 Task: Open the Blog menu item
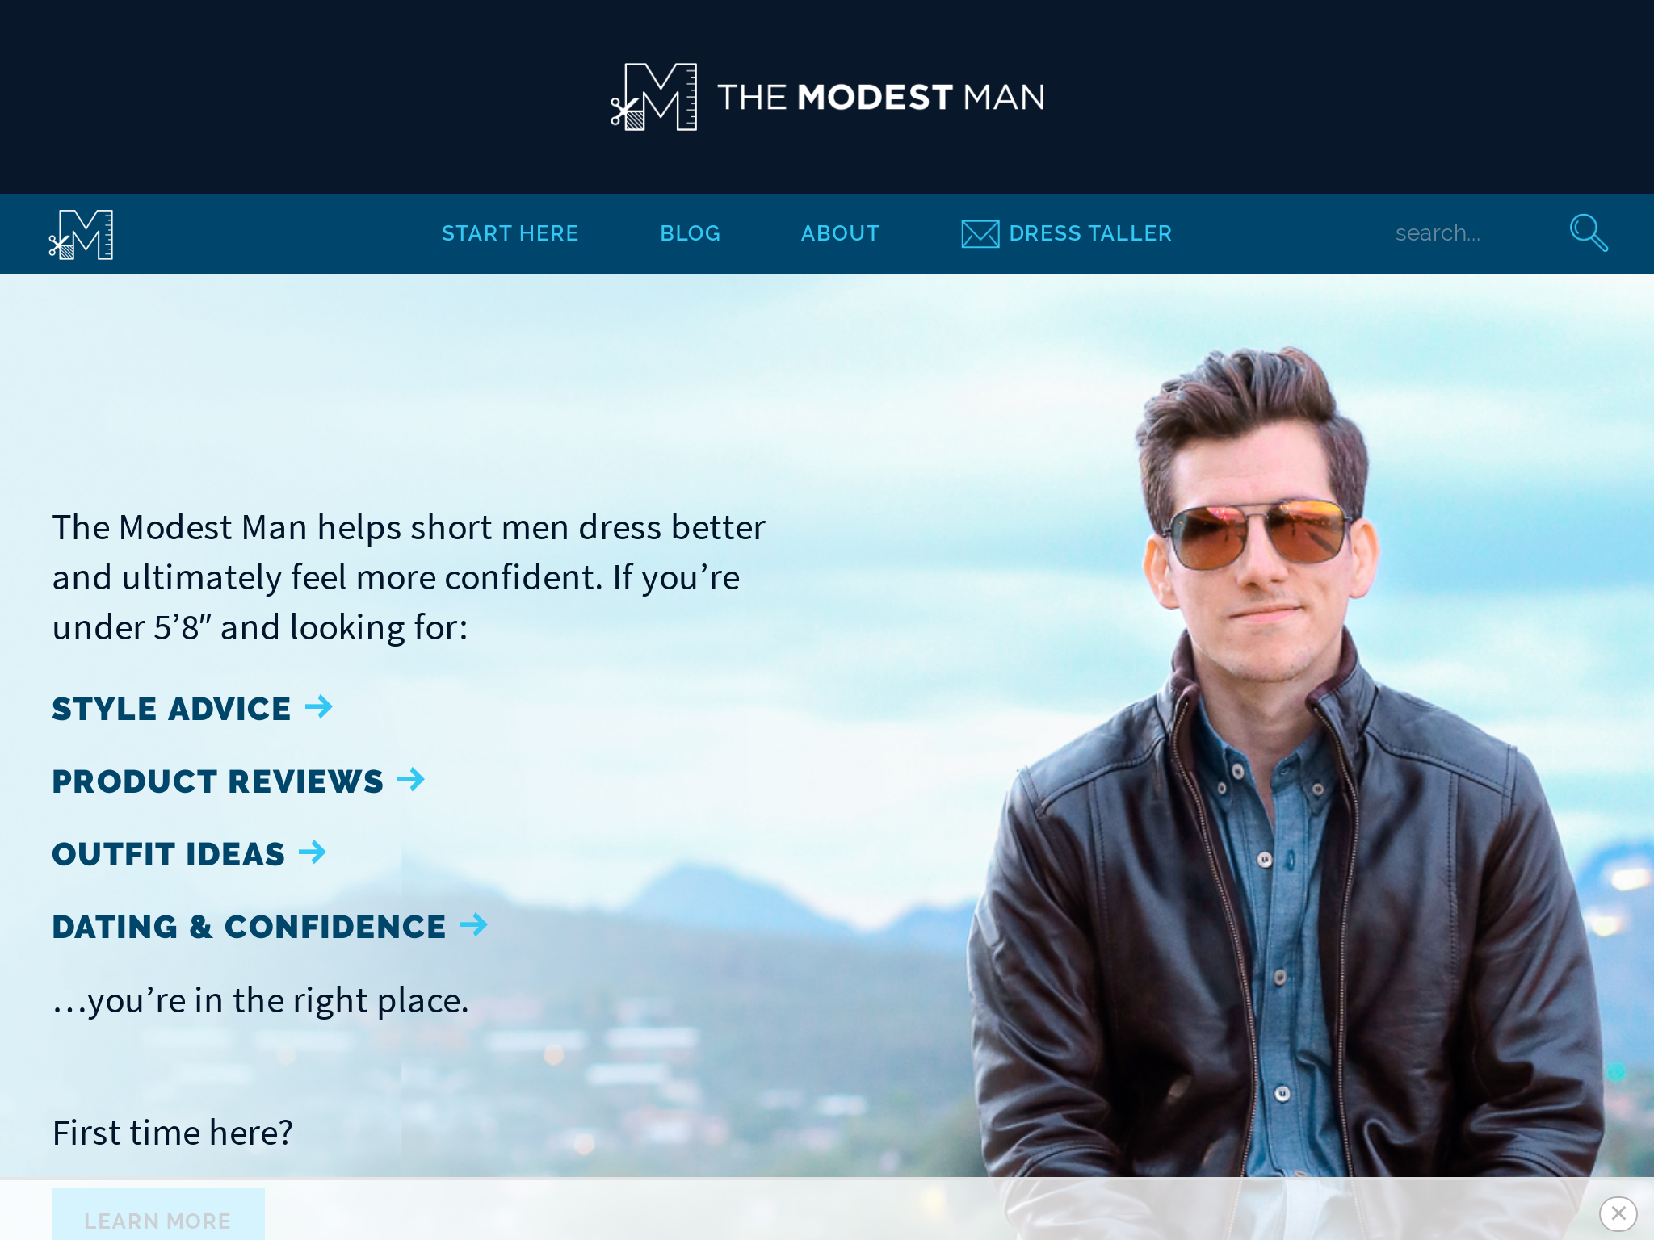[x=690, y=233]
